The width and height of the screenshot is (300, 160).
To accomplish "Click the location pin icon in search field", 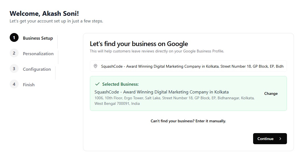I will [x=95, y=66].
